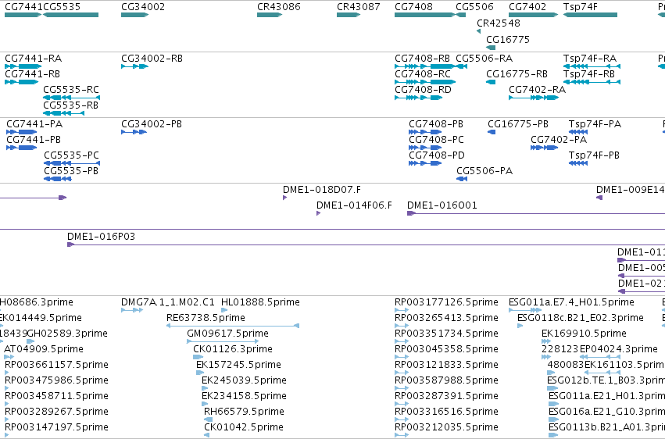Click the CG7402 gene bar
This screenshot has height=439, width=665.
click(534, 15)
